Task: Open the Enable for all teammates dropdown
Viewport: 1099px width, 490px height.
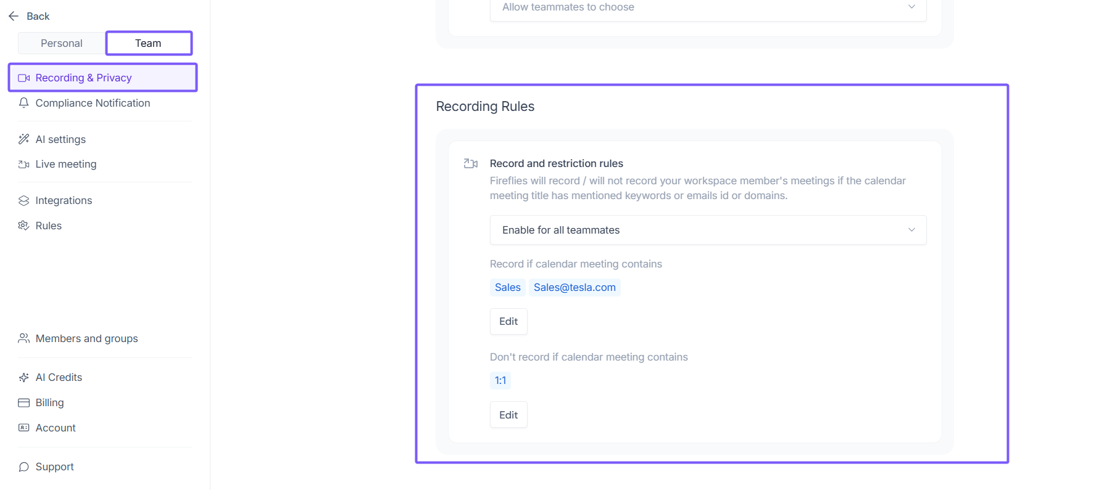Action: (708, 230)
